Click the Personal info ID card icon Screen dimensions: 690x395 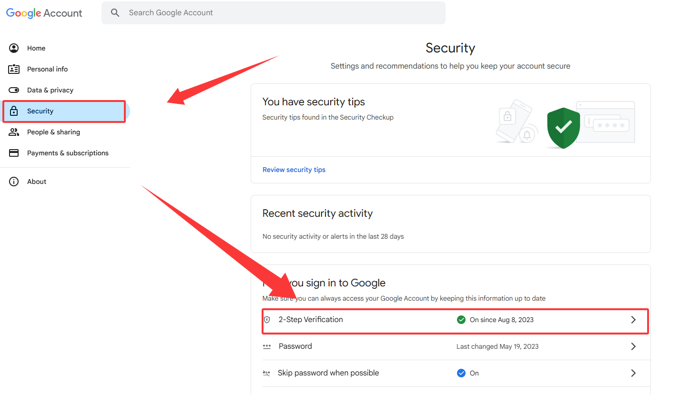[14, 69]
